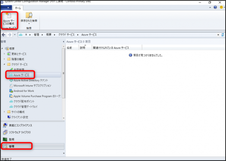226x161 pixels.
Task: Select the サイトの構成 folder
Action: [x=18, y=112]
